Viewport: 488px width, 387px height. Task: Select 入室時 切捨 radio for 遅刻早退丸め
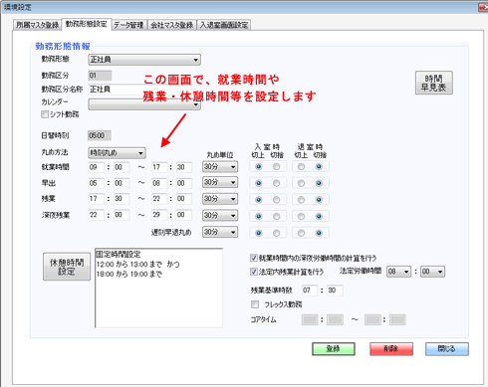pyautogui.click(x=276, y=233)
